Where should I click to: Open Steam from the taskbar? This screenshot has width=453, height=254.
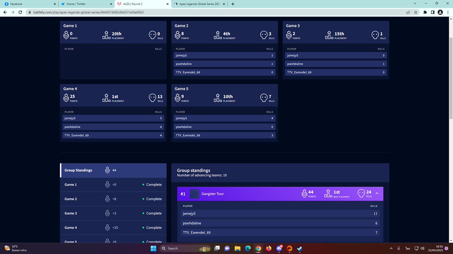pyautogui.click(x=299, y=248)
